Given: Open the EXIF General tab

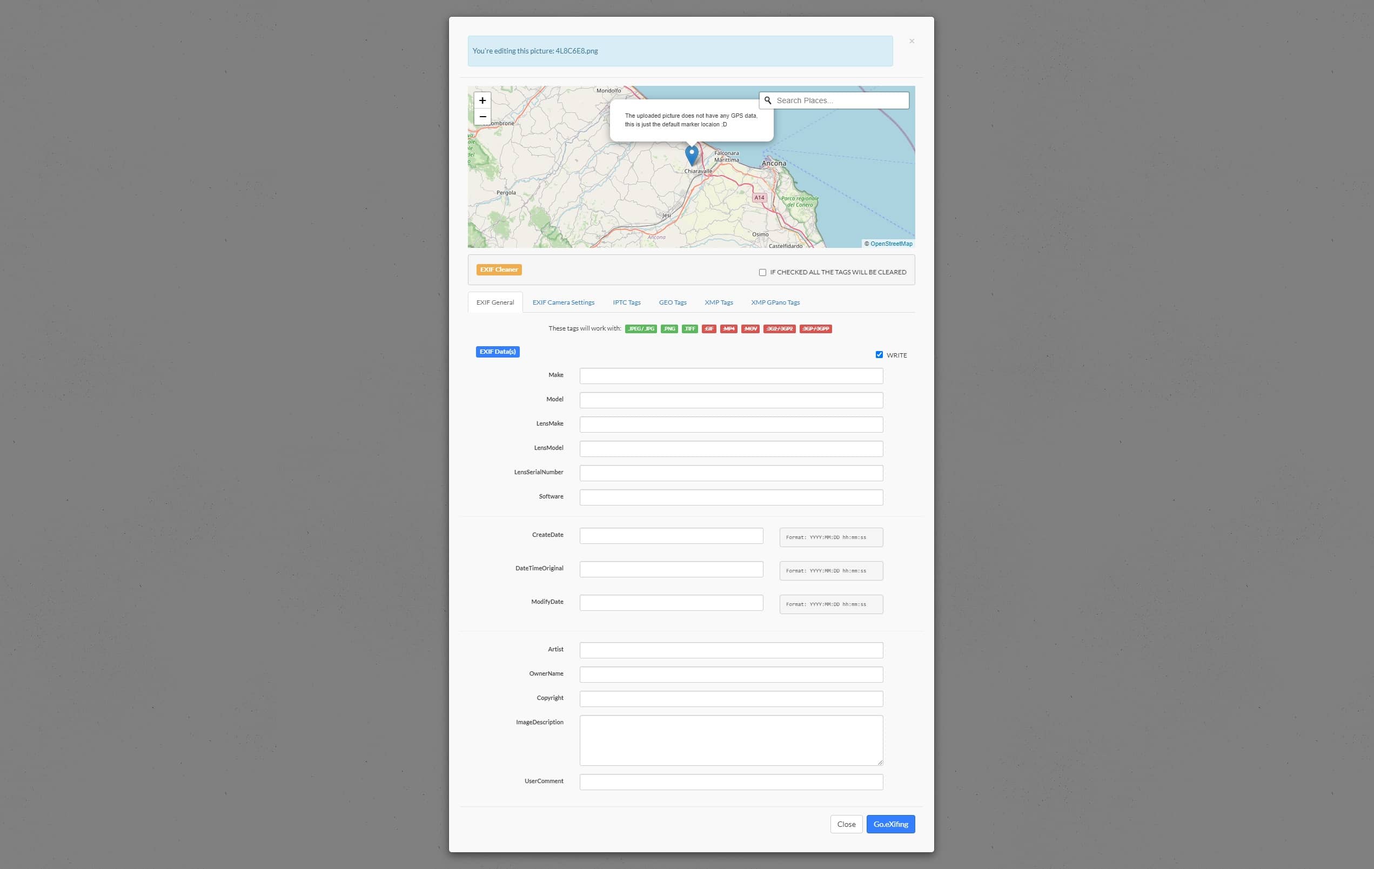Looking at the screenshot, I should 495,302.
